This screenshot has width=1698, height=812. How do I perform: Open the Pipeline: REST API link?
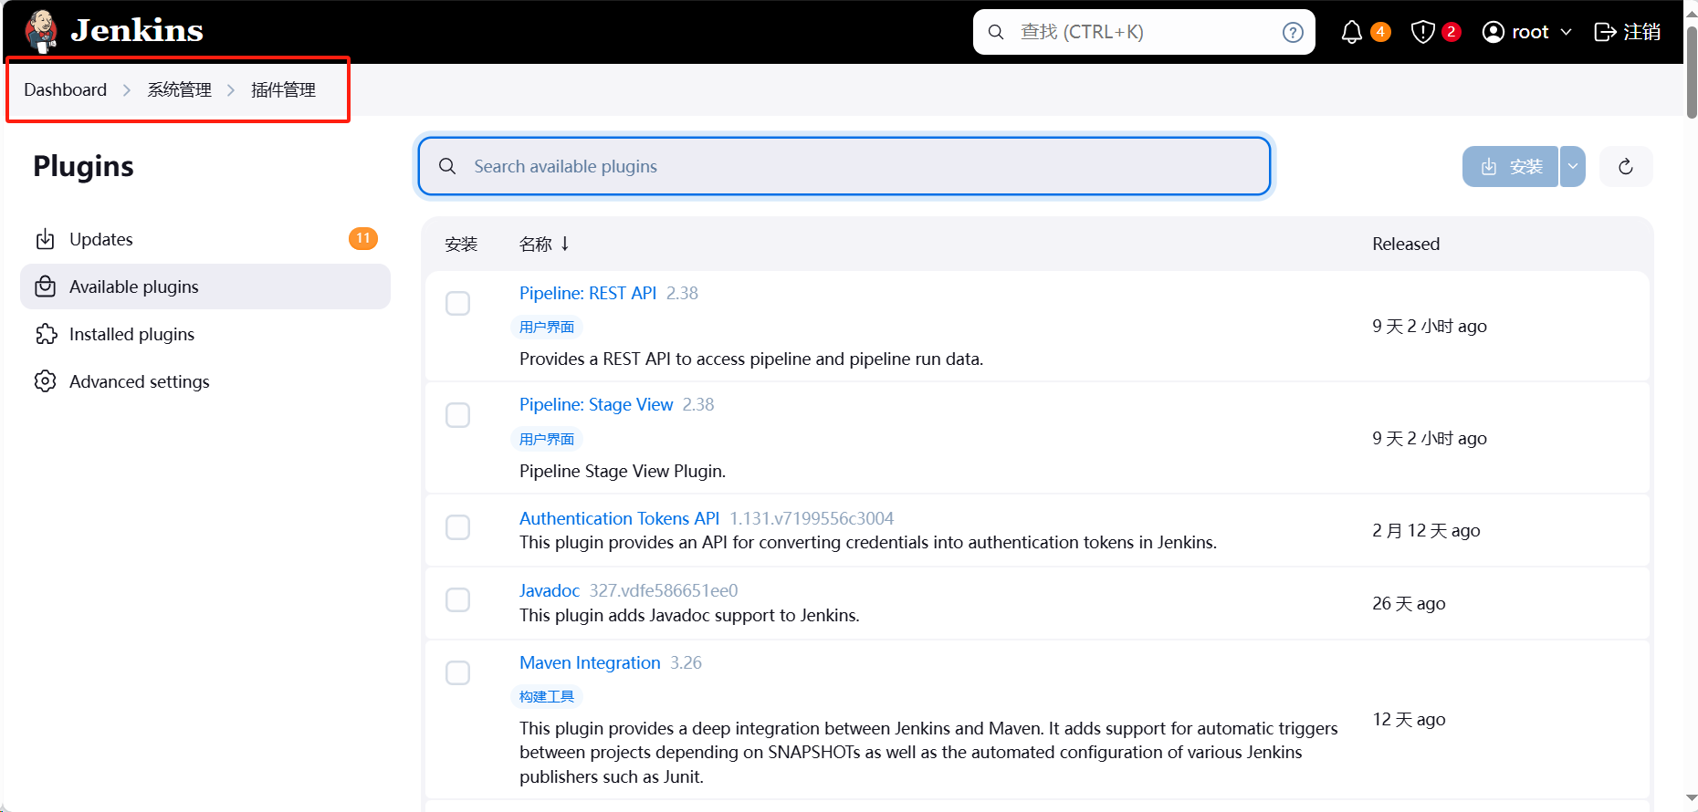588,293
